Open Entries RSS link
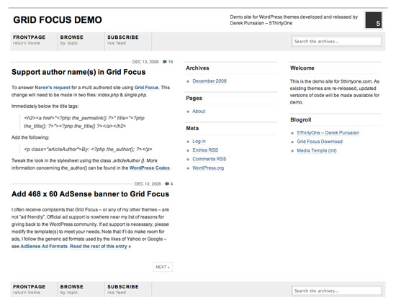 (x=205, y=150)
